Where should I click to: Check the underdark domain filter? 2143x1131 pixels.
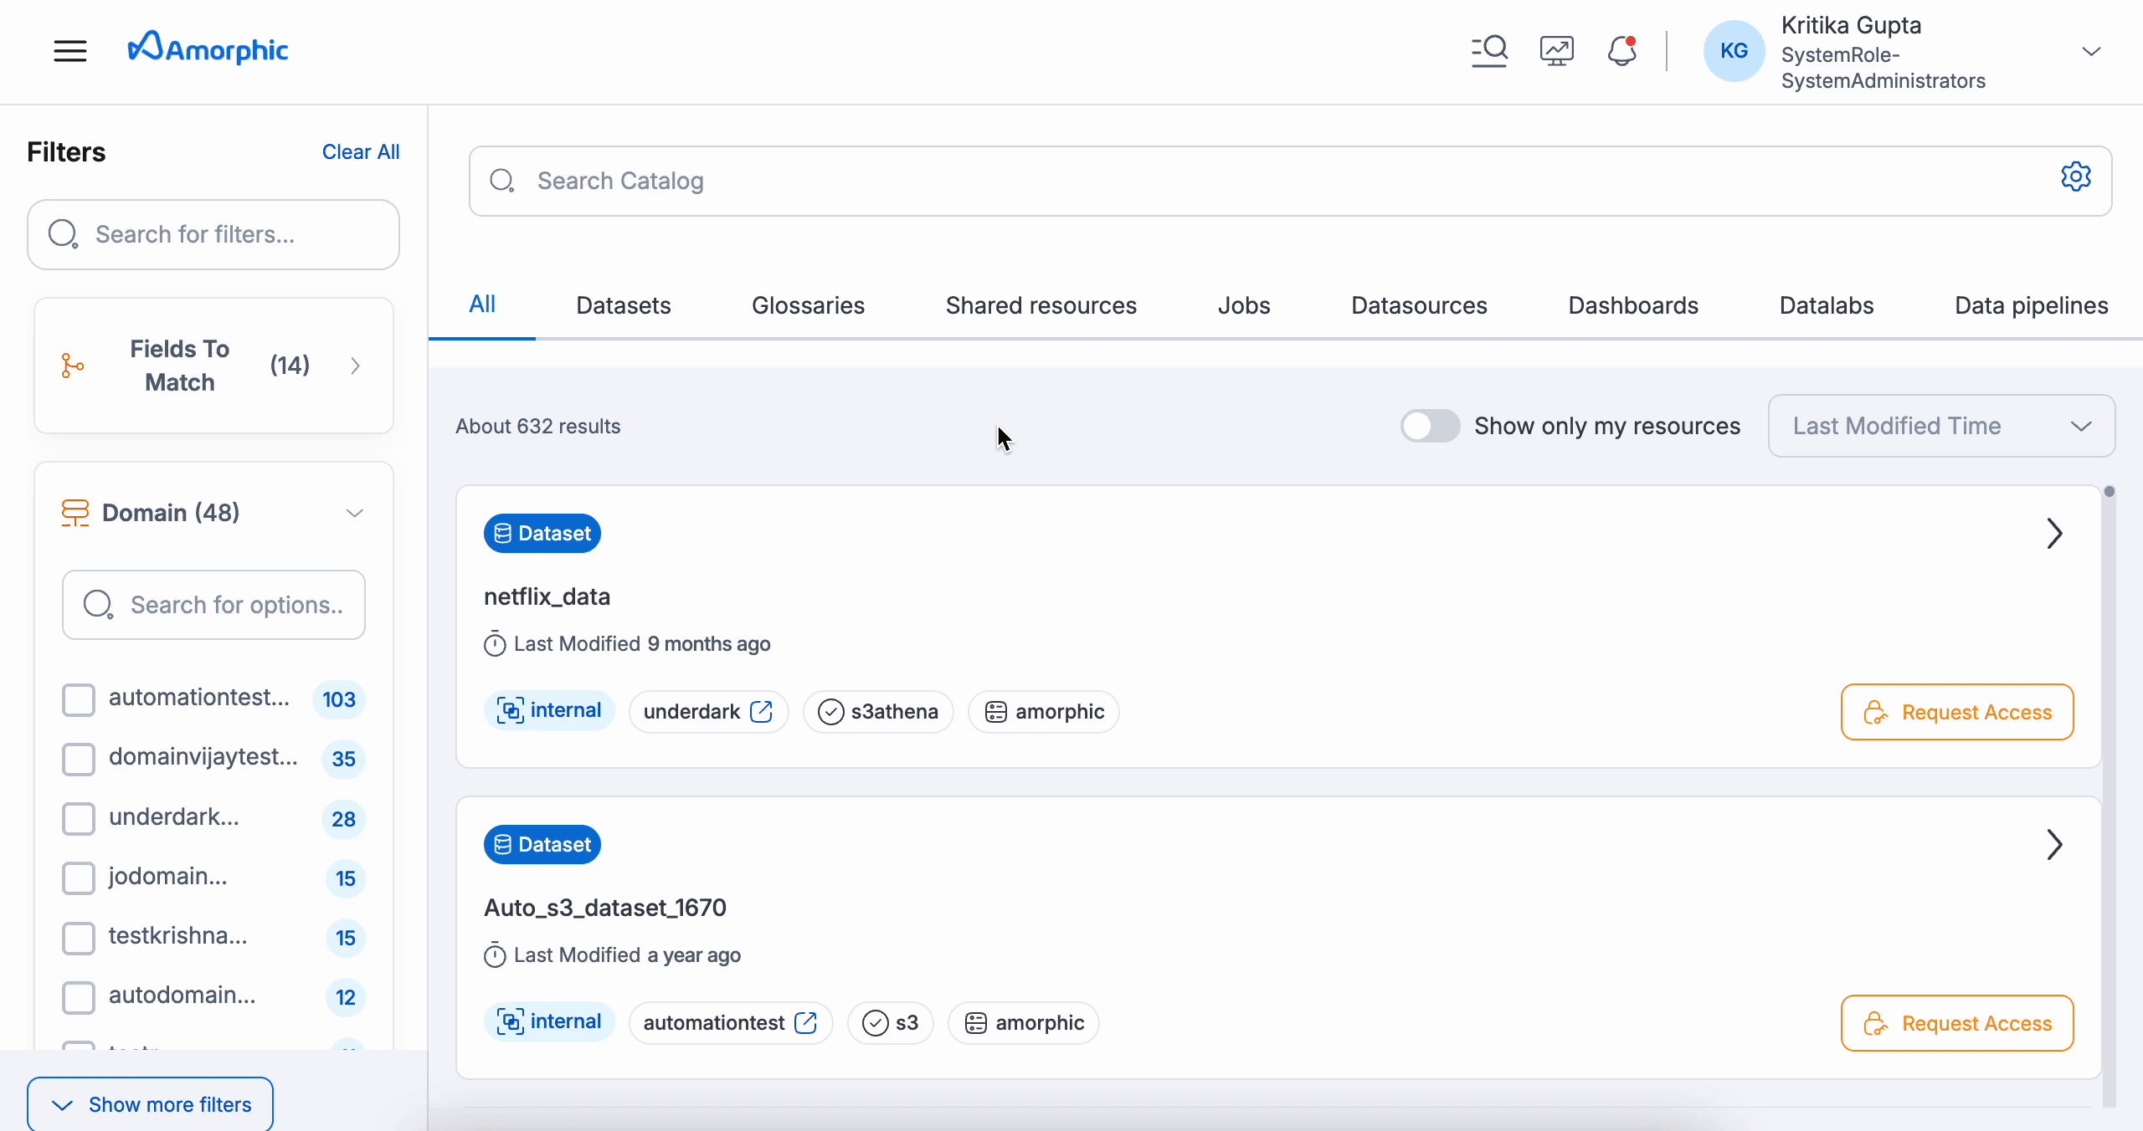pyautogui.click(x=79, y=819)
